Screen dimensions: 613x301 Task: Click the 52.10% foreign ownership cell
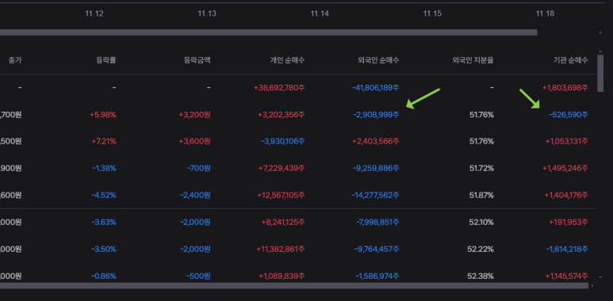[x=481, y=222]
